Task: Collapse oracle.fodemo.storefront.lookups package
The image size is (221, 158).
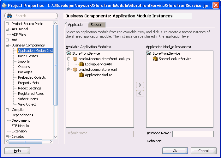Action: 69,59
